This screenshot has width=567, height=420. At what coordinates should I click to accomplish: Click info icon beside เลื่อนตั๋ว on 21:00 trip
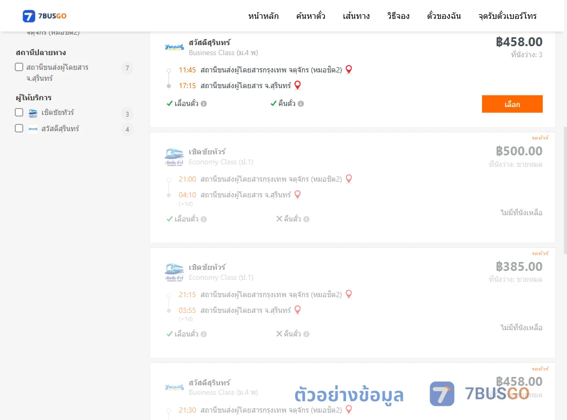point(204,219)
